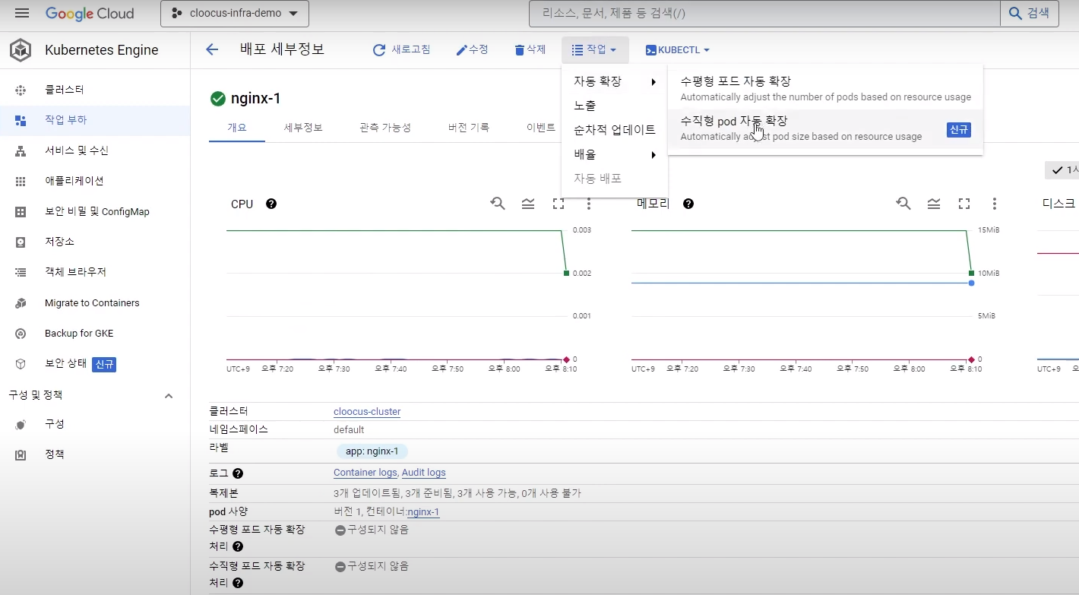Screen dimensions: 1079x595
Task: Click the 새로고침 refresh button
Action: click(x=401, y=49)
